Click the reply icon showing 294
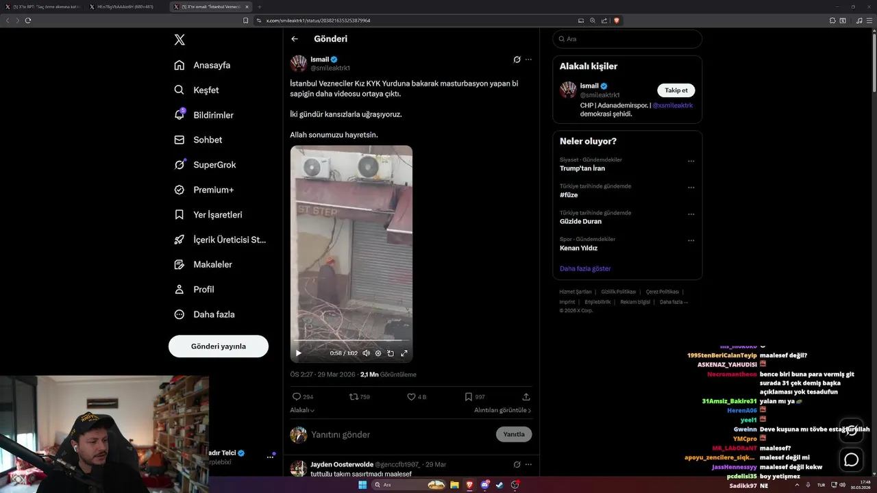Viewport: 877px width, 493px height. pyautogui.click(x=302, y=396)
